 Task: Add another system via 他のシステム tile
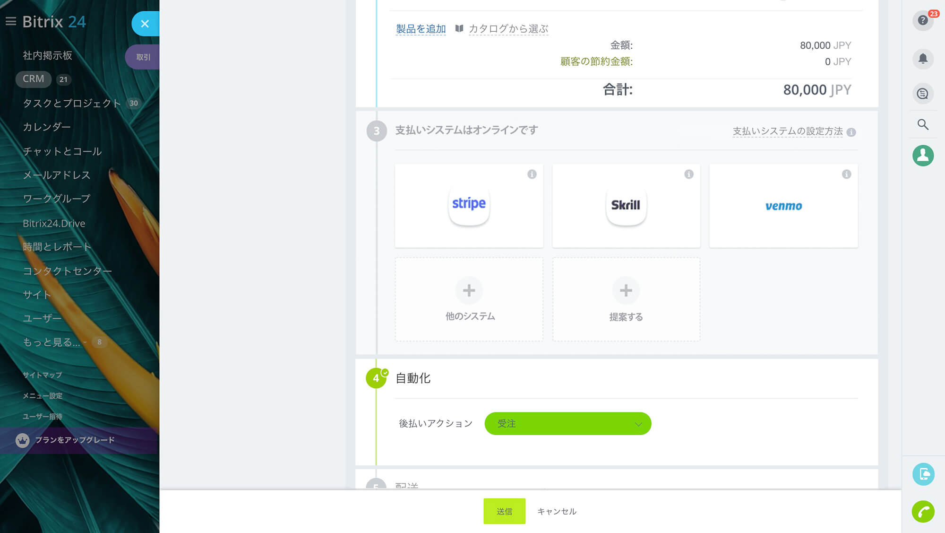point(469,299)
